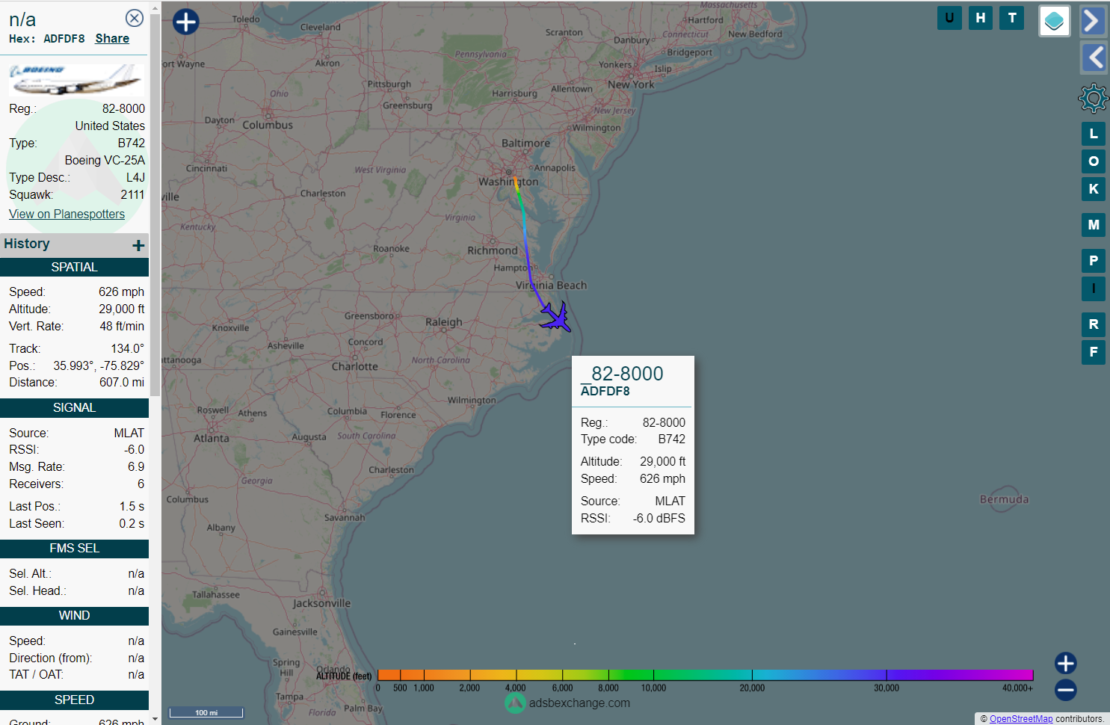
Task: Zoom in the map
Action: [1066, 663]
